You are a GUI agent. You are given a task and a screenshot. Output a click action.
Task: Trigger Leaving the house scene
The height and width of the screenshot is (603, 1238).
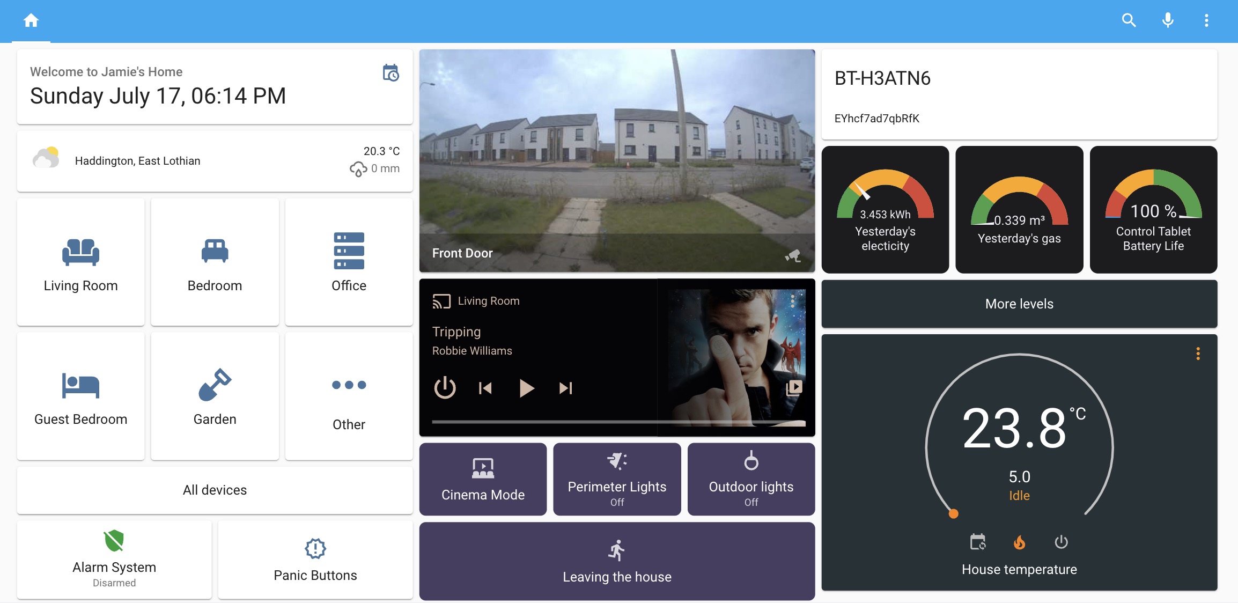pyautogui.click(x=617, y=561)
